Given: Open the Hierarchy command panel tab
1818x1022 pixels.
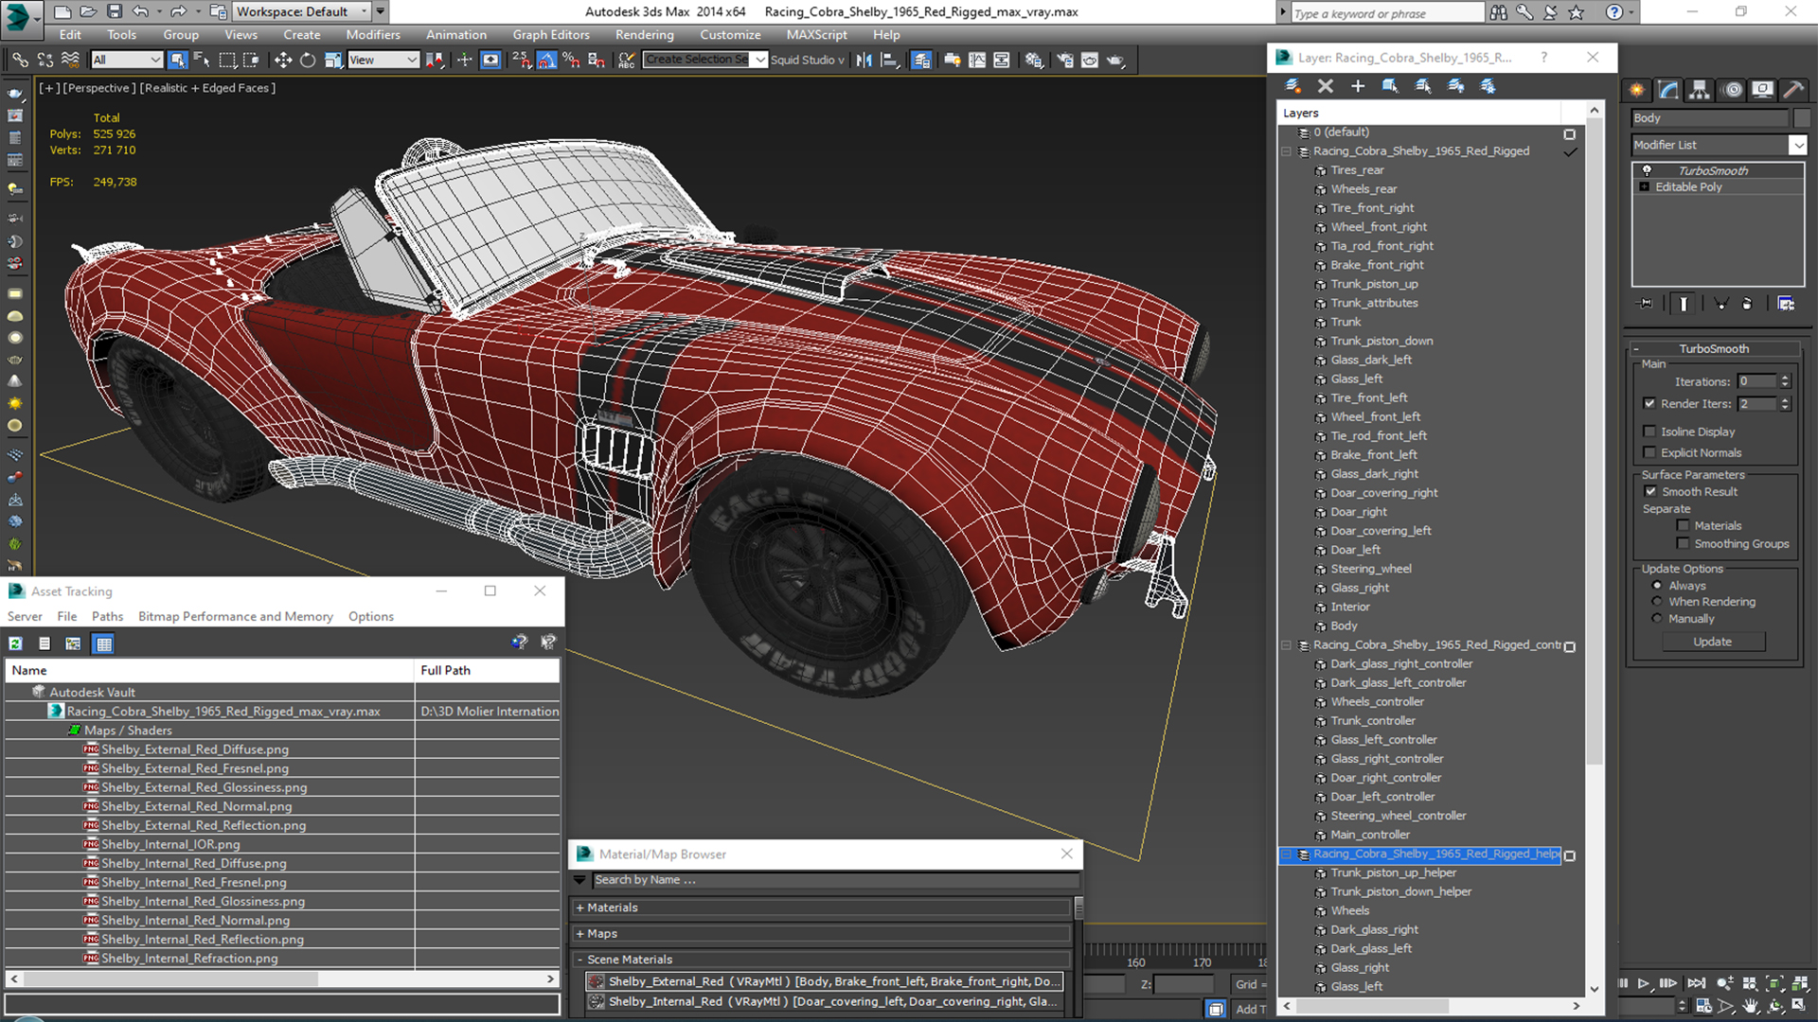Looking at the screenshot, I should 1700,90.
